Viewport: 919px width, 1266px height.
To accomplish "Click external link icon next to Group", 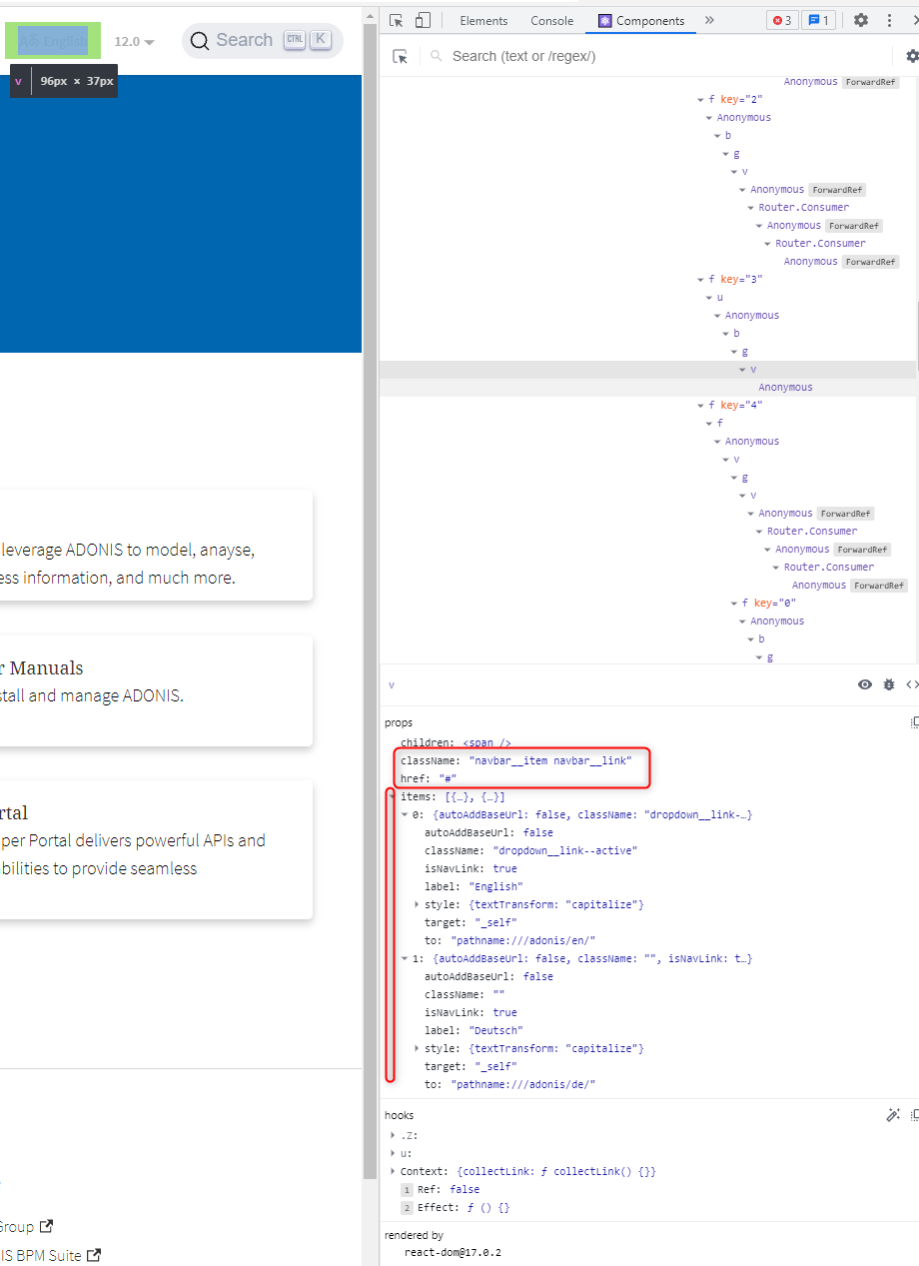I will pos(46,1226).
